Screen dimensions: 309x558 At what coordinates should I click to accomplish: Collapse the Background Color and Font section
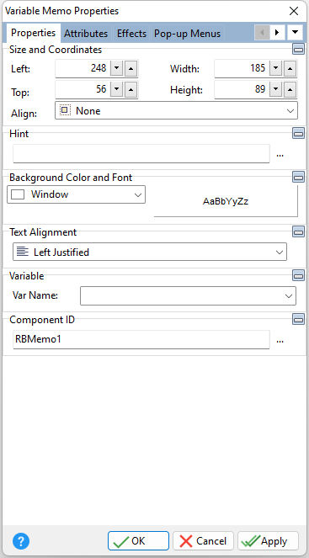tap(298, 177)
